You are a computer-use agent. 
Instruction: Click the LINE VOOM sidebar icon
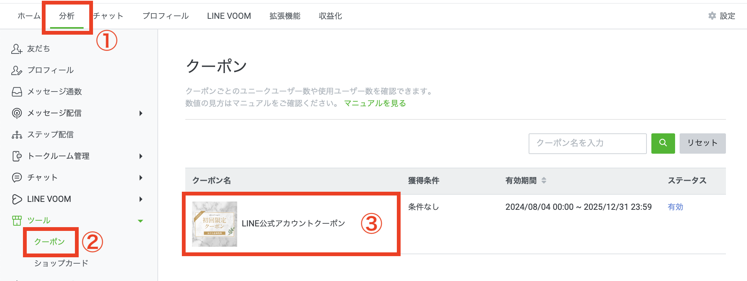[x=17, y=199]
